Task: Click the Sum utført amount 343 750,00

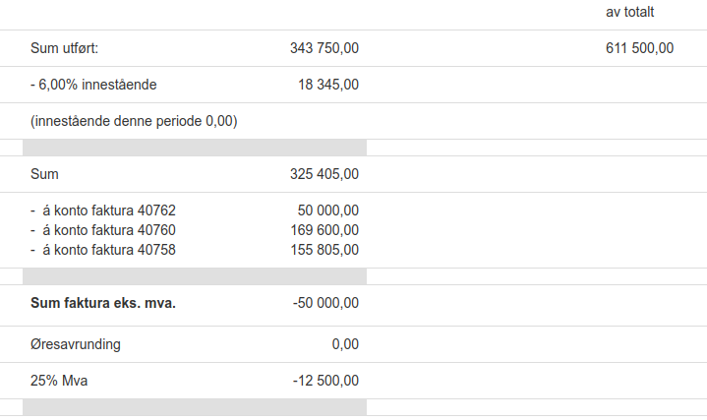Action: tap(324, 48)
